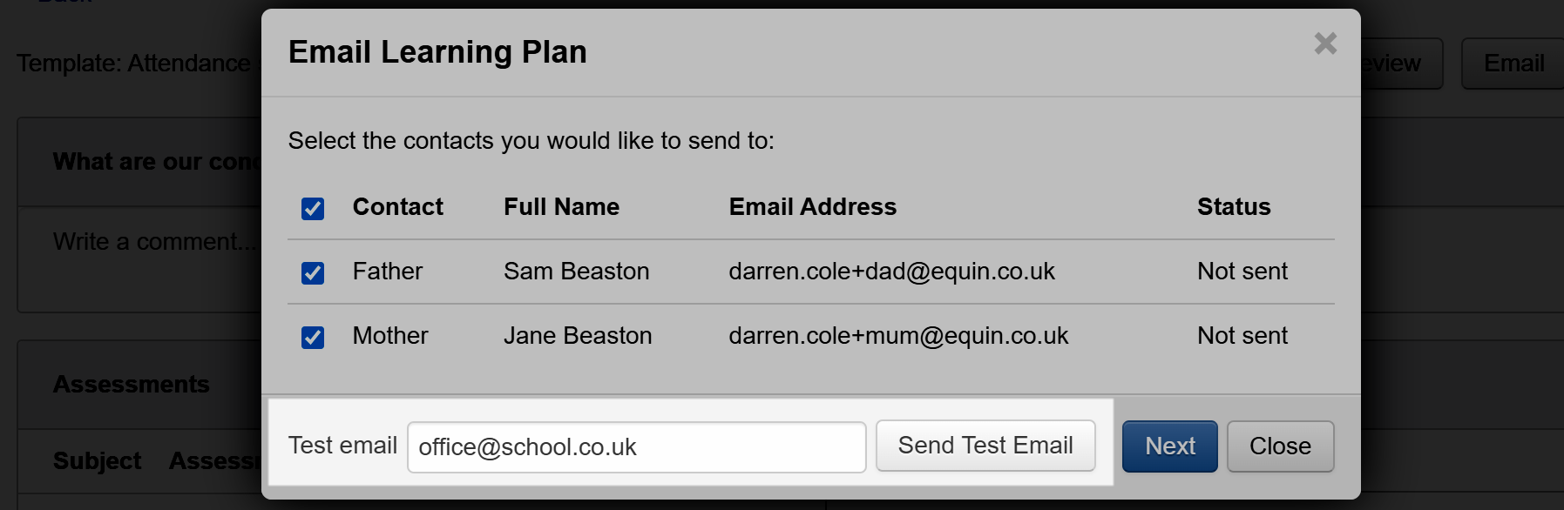The width and height of the screenshot is (1564, 510).
Task: Toggle the select-all contacts checkbox
Action: (313, 209)
